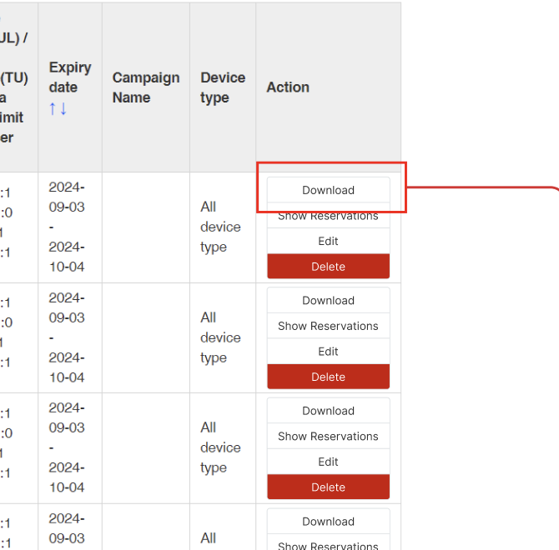559x550 pixels.
Task: Click the Expiry date sort arrows icon
Action: [58, 108]
